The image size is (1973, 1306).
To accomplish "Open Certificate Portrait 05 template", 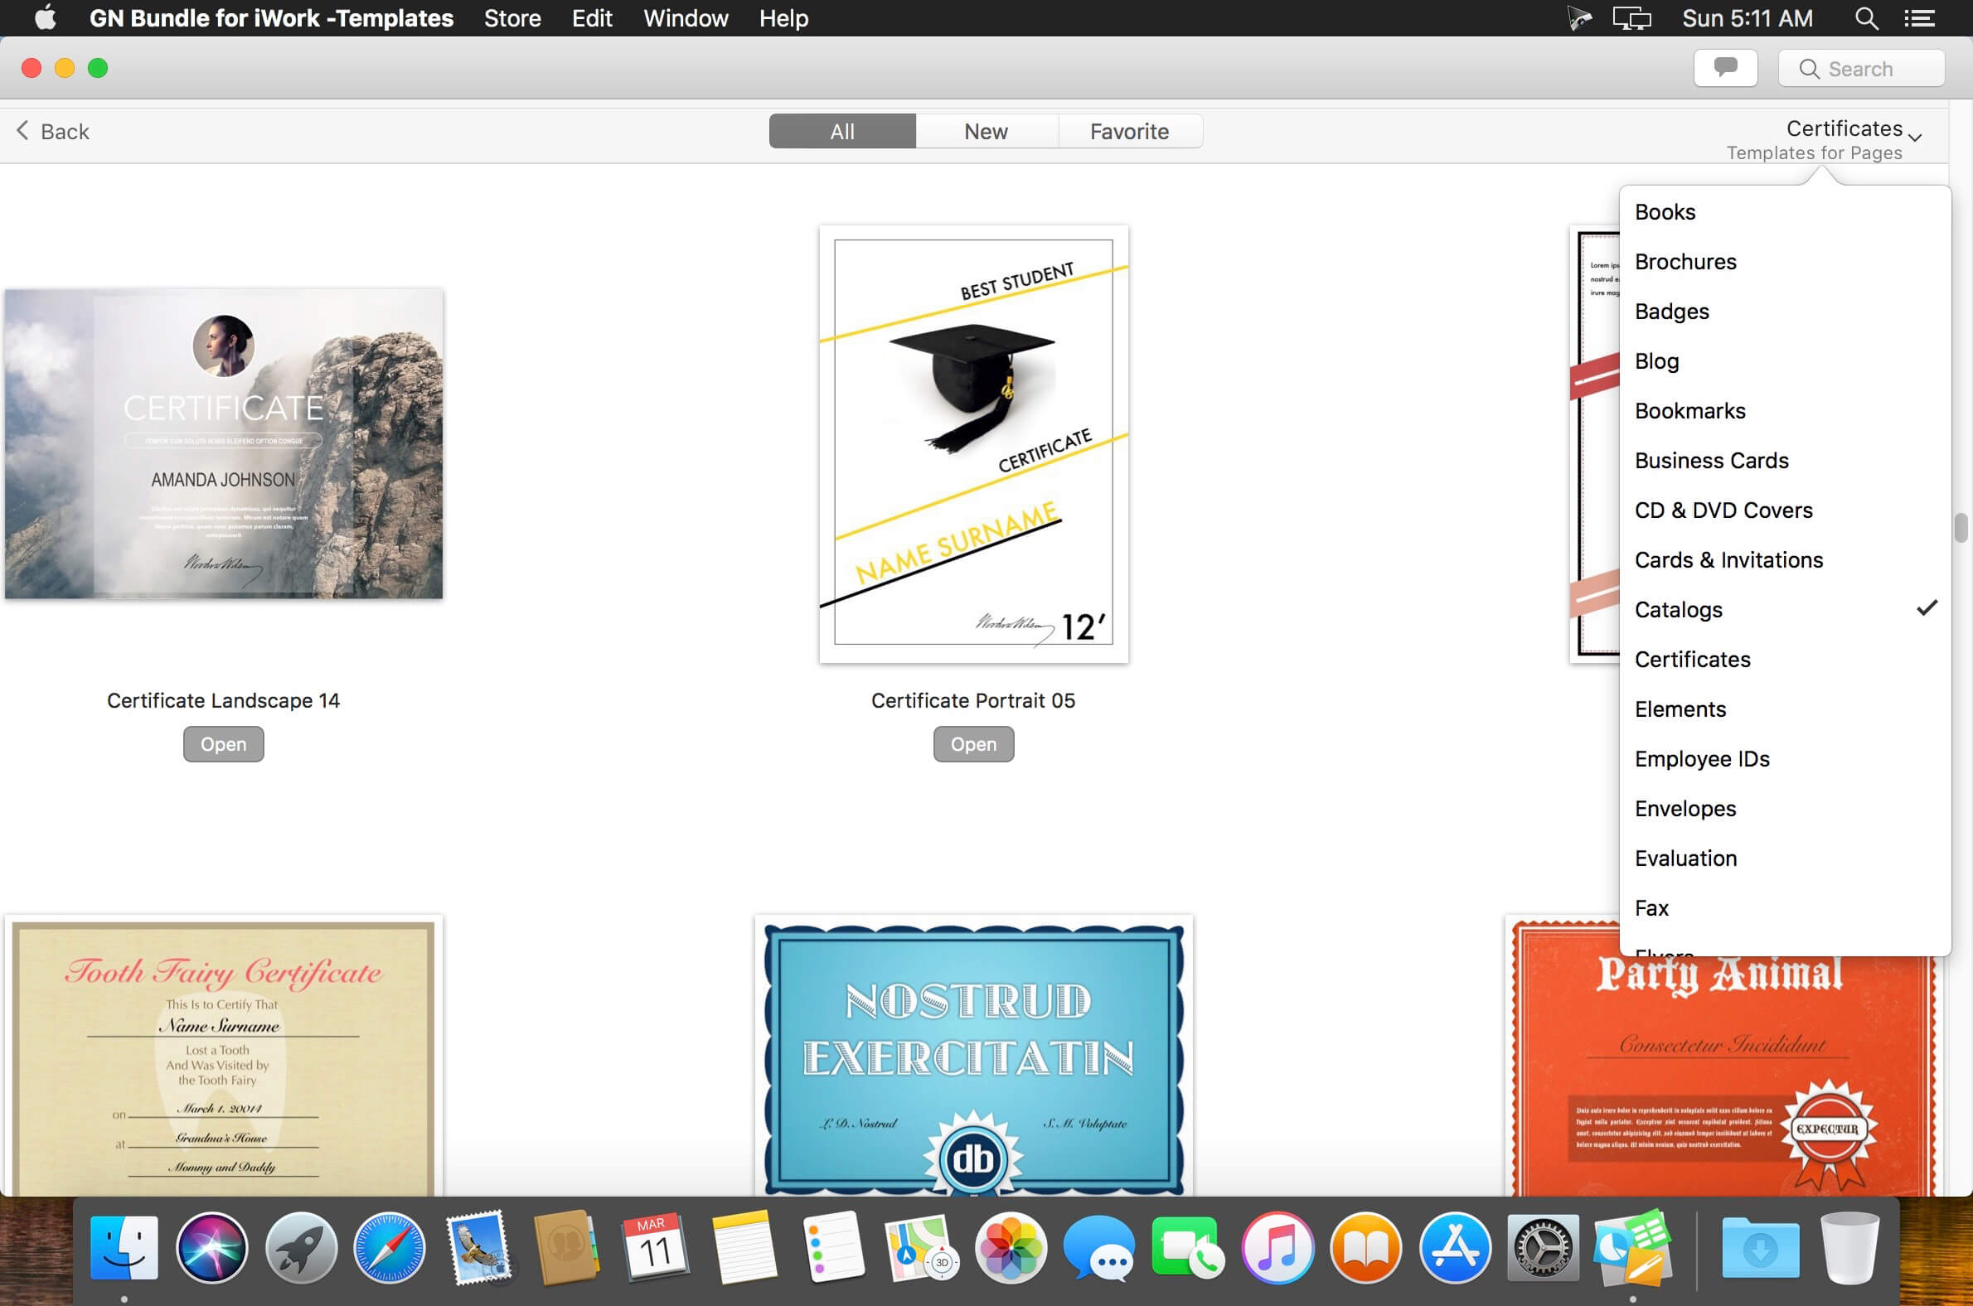I will pos(973,744).
